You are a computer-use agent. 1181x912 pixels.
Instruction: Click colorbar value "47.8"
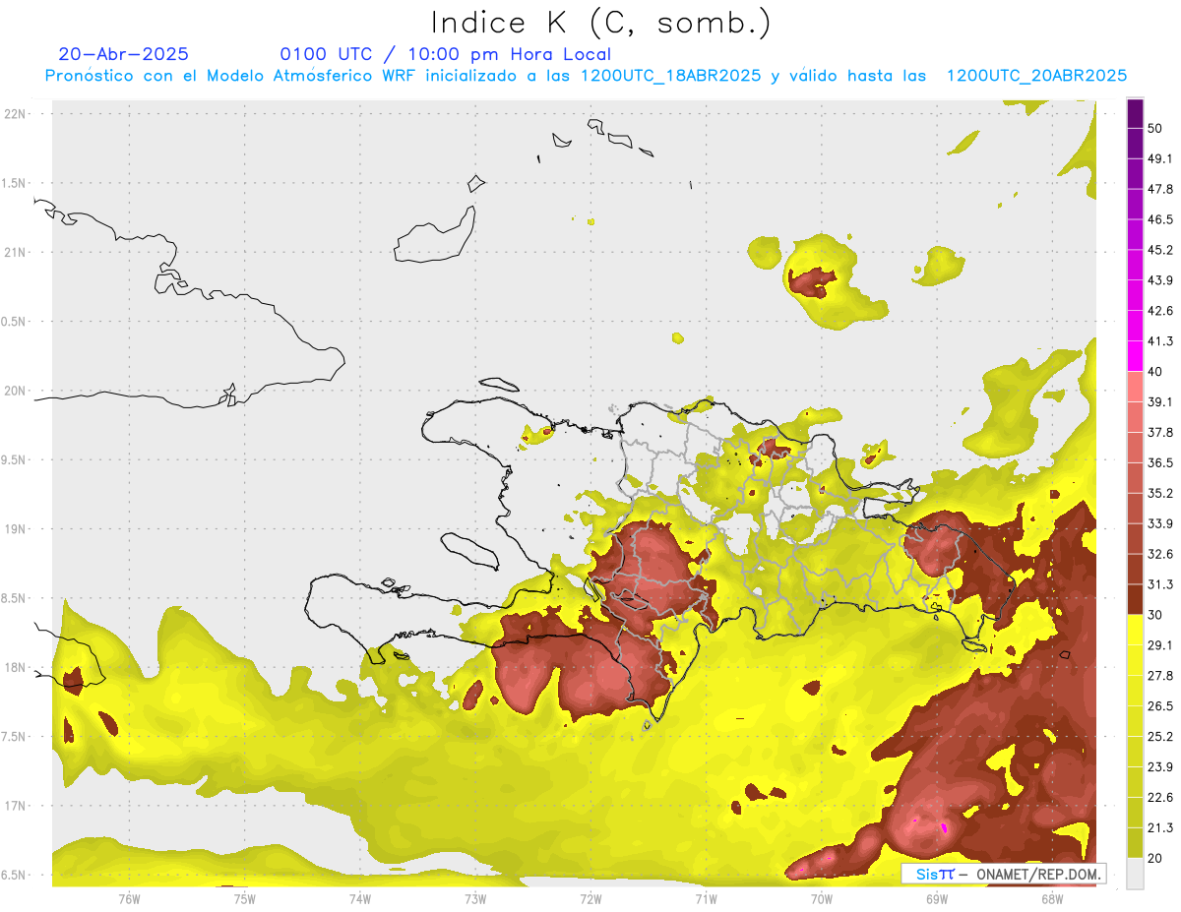1160,189
